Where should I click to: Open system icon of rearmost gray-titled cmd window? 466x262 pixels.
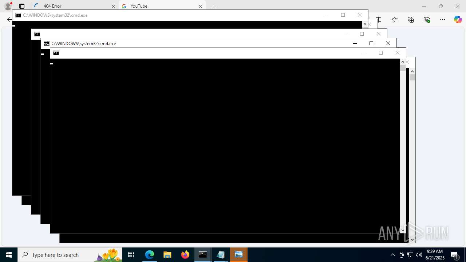click(x=18, y=15)
